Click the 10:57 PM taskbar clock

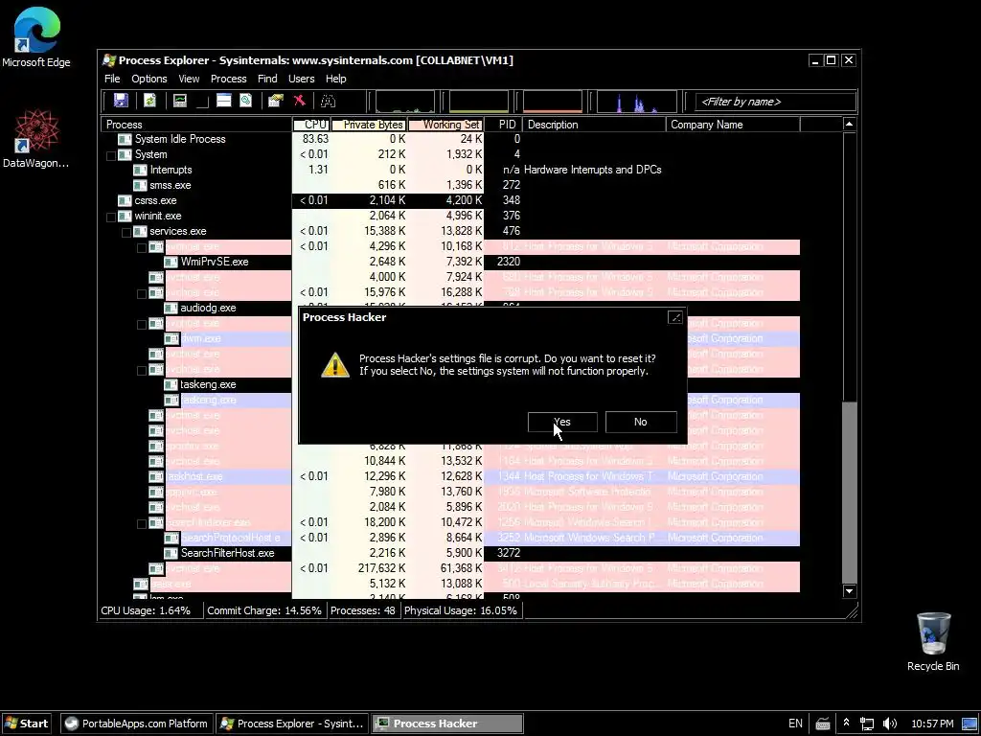tap(932, 724)
